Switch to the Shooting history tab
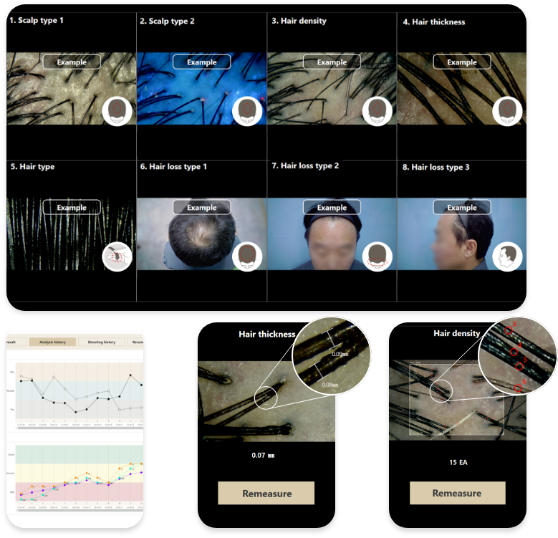The height and width of the screenshot is (538, 558). tap(102, 342)
